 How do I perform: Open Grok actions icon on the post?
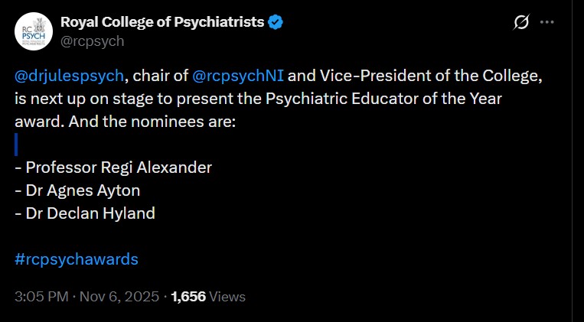[x=521, y=23]
